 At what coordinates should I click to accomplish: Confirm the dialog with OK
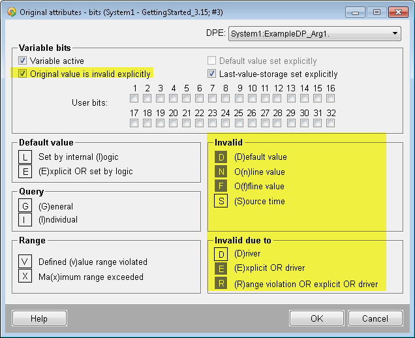(316, 318)
